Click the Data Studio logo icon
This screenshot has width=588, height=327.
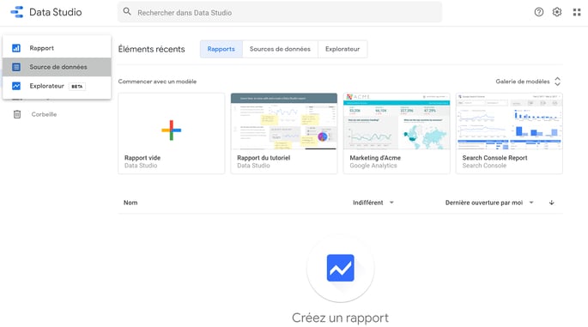[x=17, y=12]
